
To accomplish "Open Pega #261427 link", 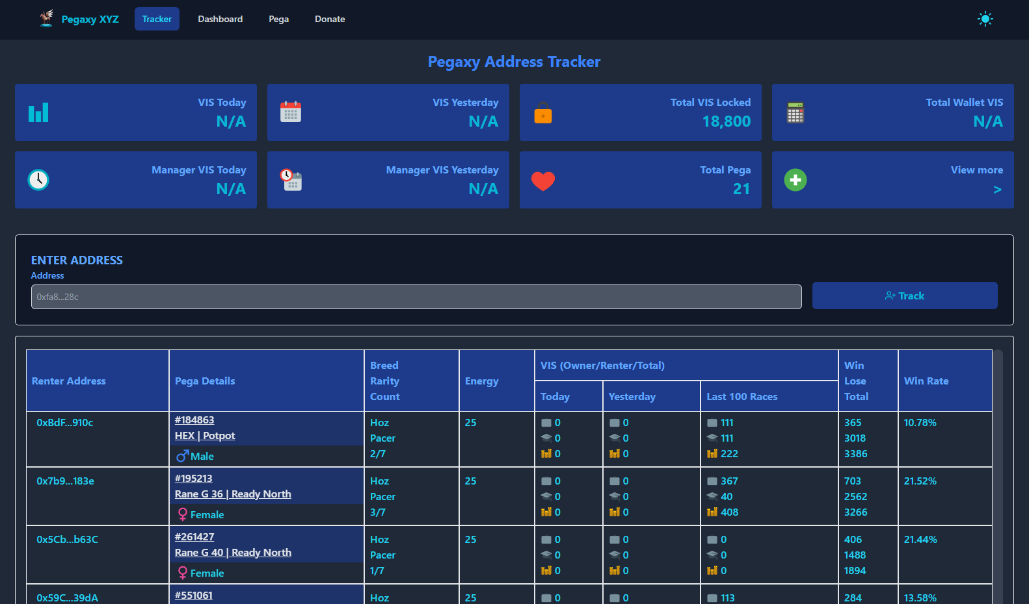I will pos(194,537).
